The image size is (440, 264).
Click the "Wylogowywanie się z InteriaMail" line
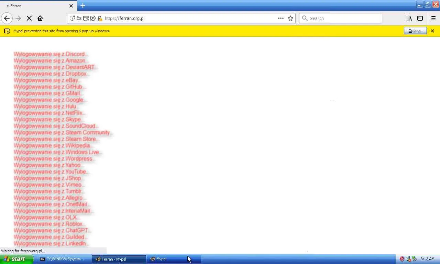(x=53, y=211)
